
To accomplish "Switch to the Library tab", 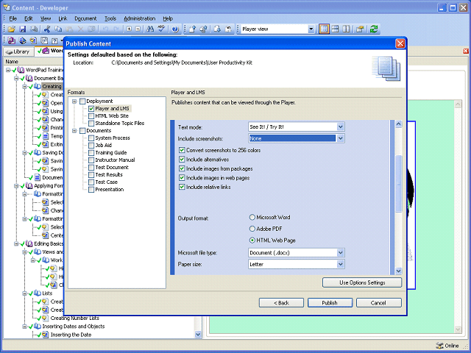I will [18, 51].
